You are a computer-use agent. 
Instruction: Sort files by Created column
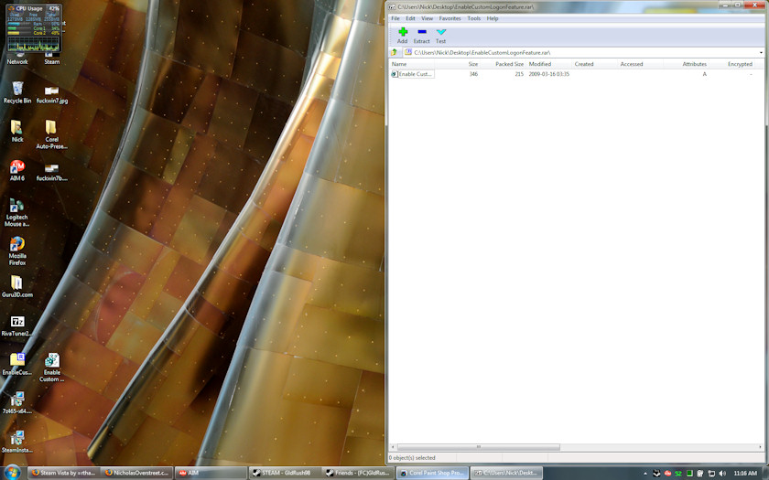pyautogui.click(x=594, y=64)
